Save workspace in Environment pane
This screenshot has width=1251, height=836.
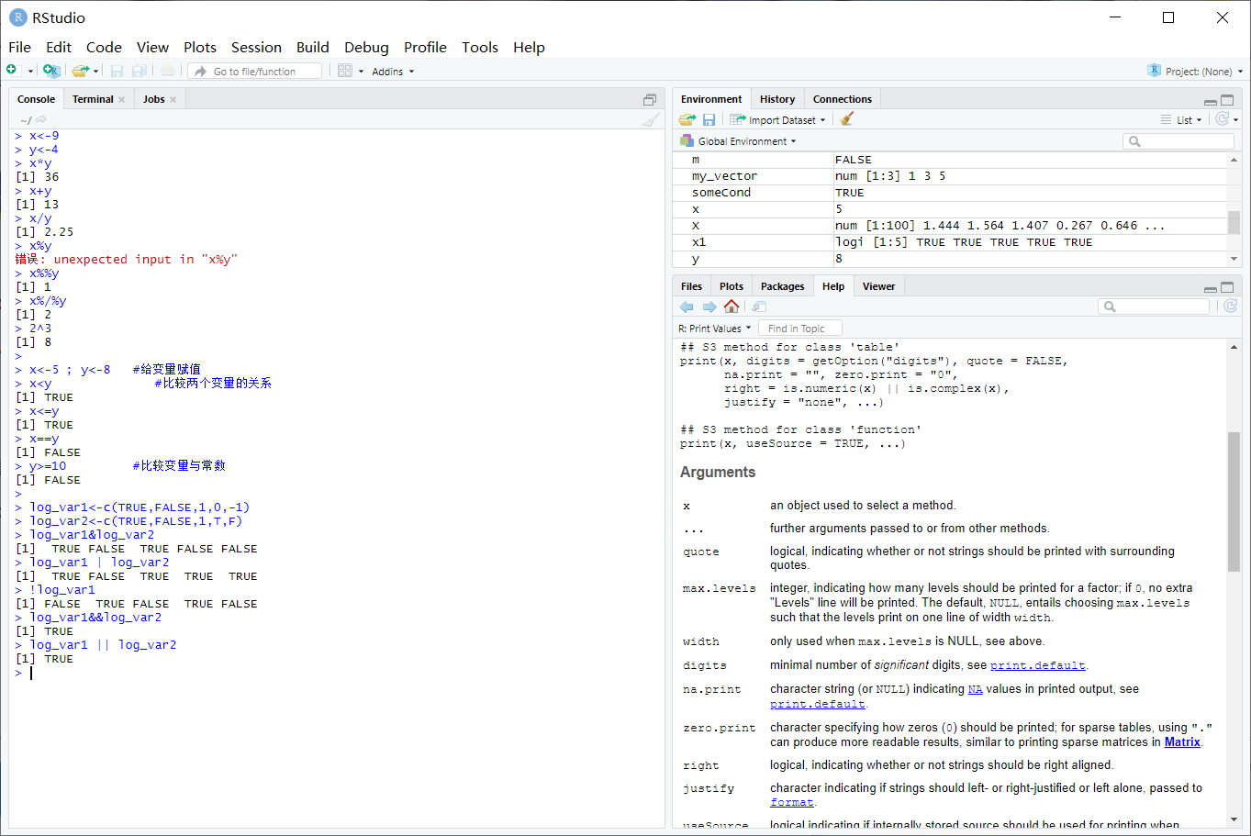[x=709, y=119]
